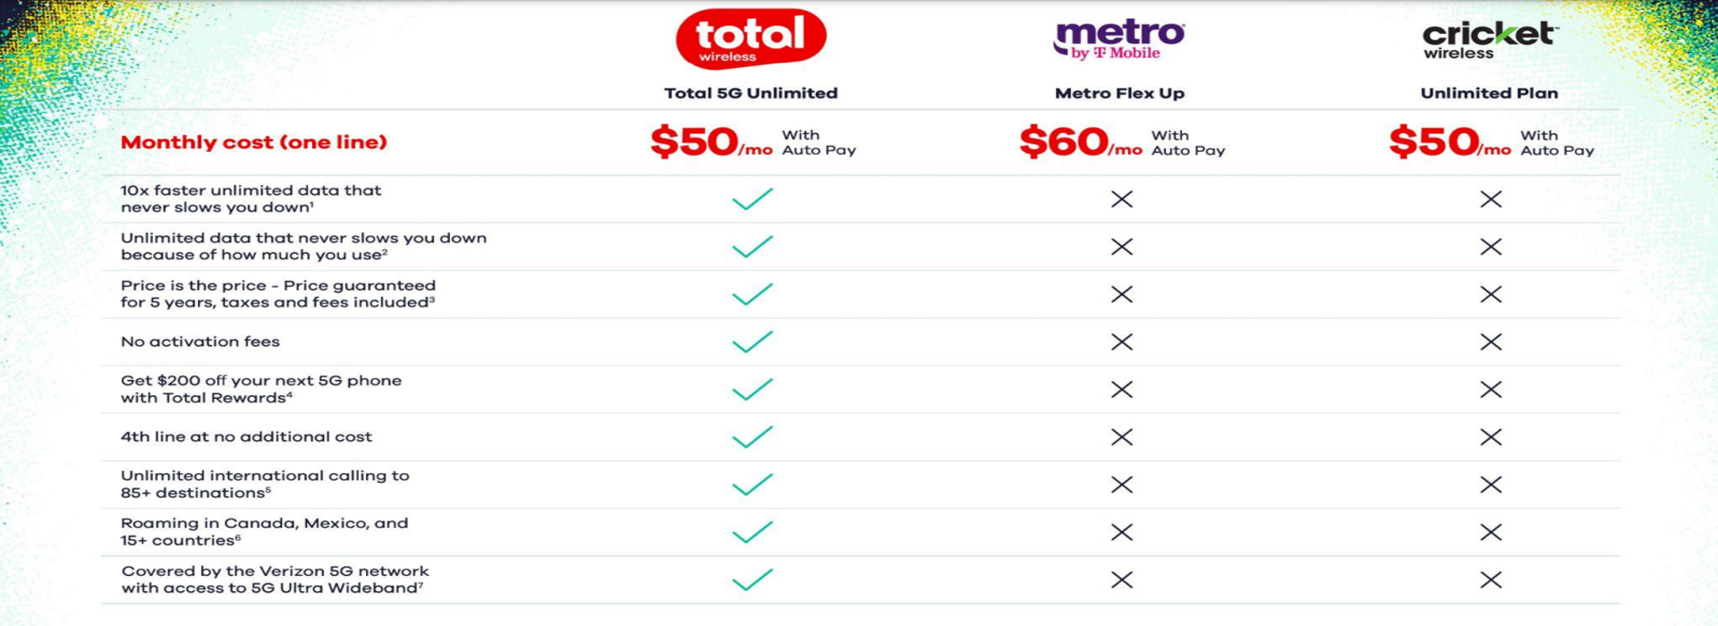Click Total's $50/mo price

coord(710,142)
